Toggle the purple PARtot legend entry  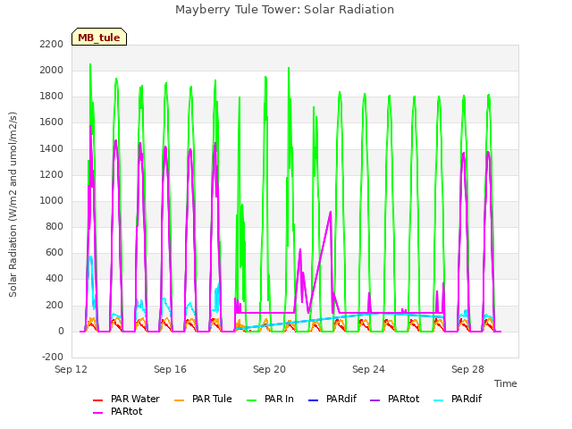click(395, 400)
